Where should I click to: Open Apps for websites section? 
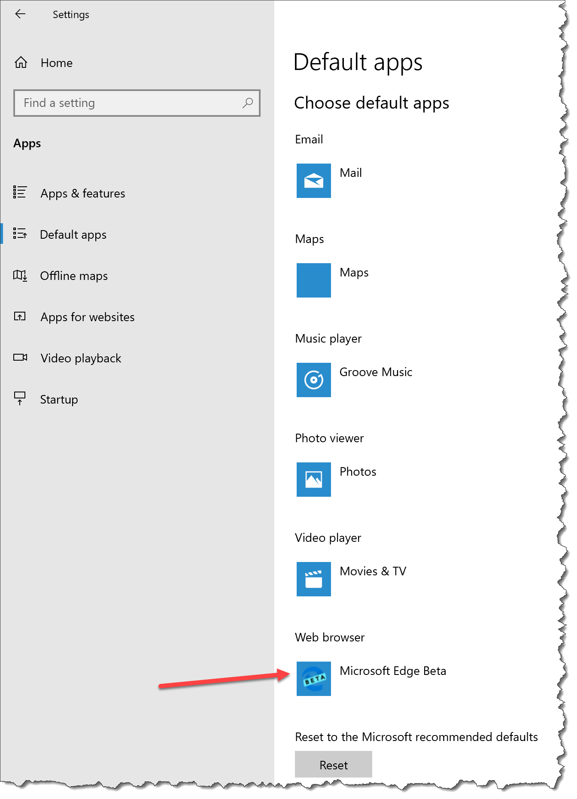(88, 317)
